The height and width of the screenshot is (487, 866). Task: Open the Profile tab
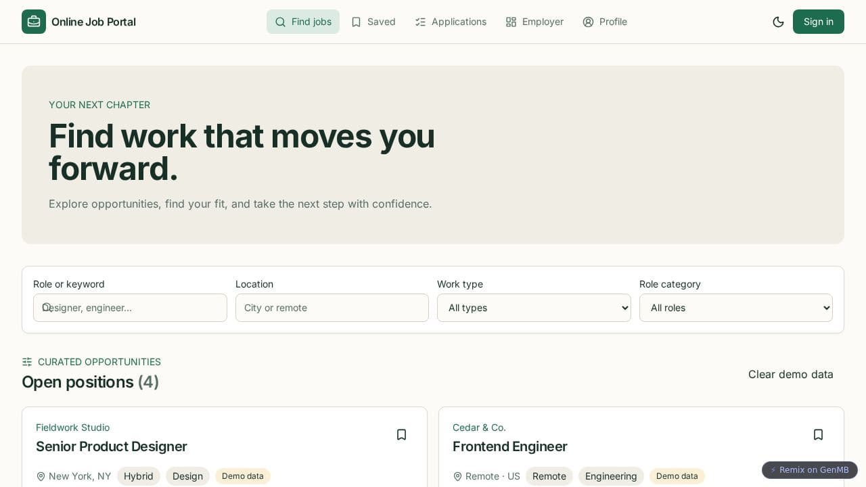click(605, 22)
